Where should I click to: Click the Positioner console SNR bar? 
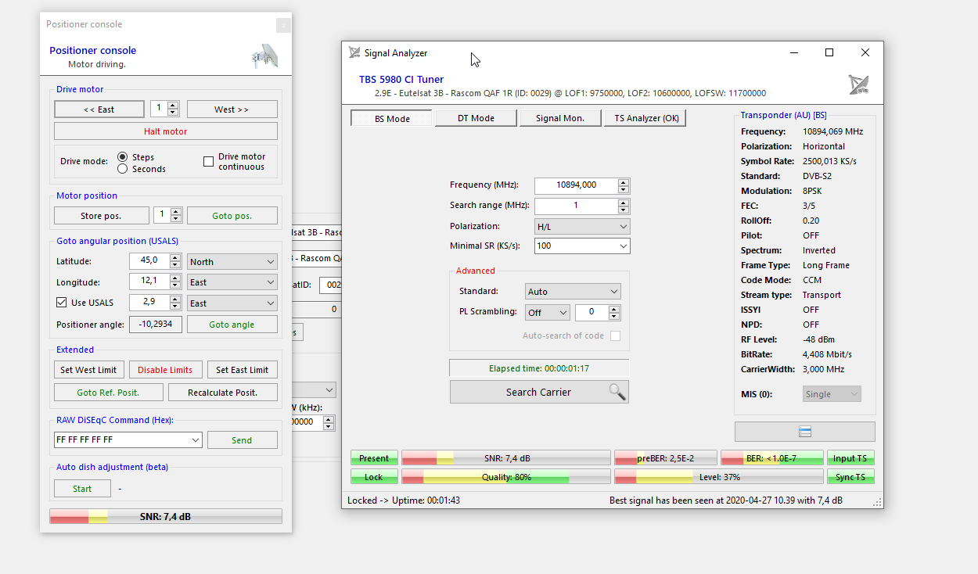pyautogui.click(x=165, y=516)
